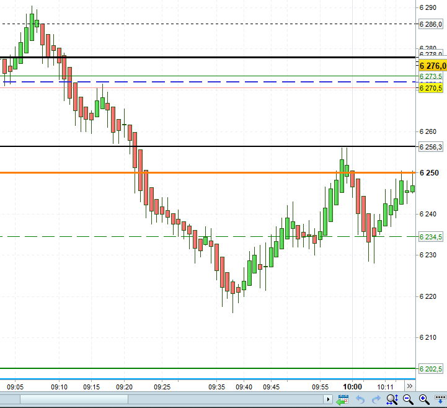Viewport: 447px width, 408px height.
Task: Click the 09:05 time axis label
Action: click(15, 387)
